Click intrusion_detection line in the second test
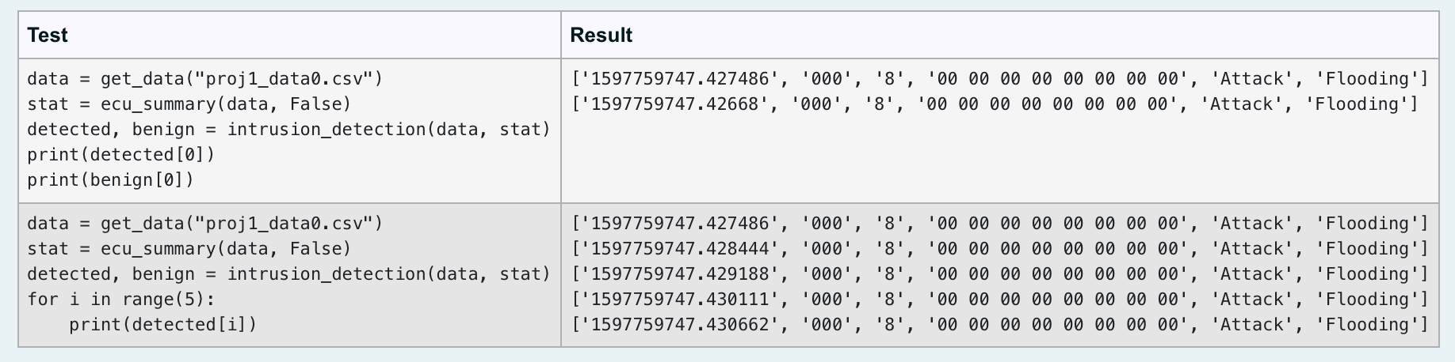 [288, 274]
